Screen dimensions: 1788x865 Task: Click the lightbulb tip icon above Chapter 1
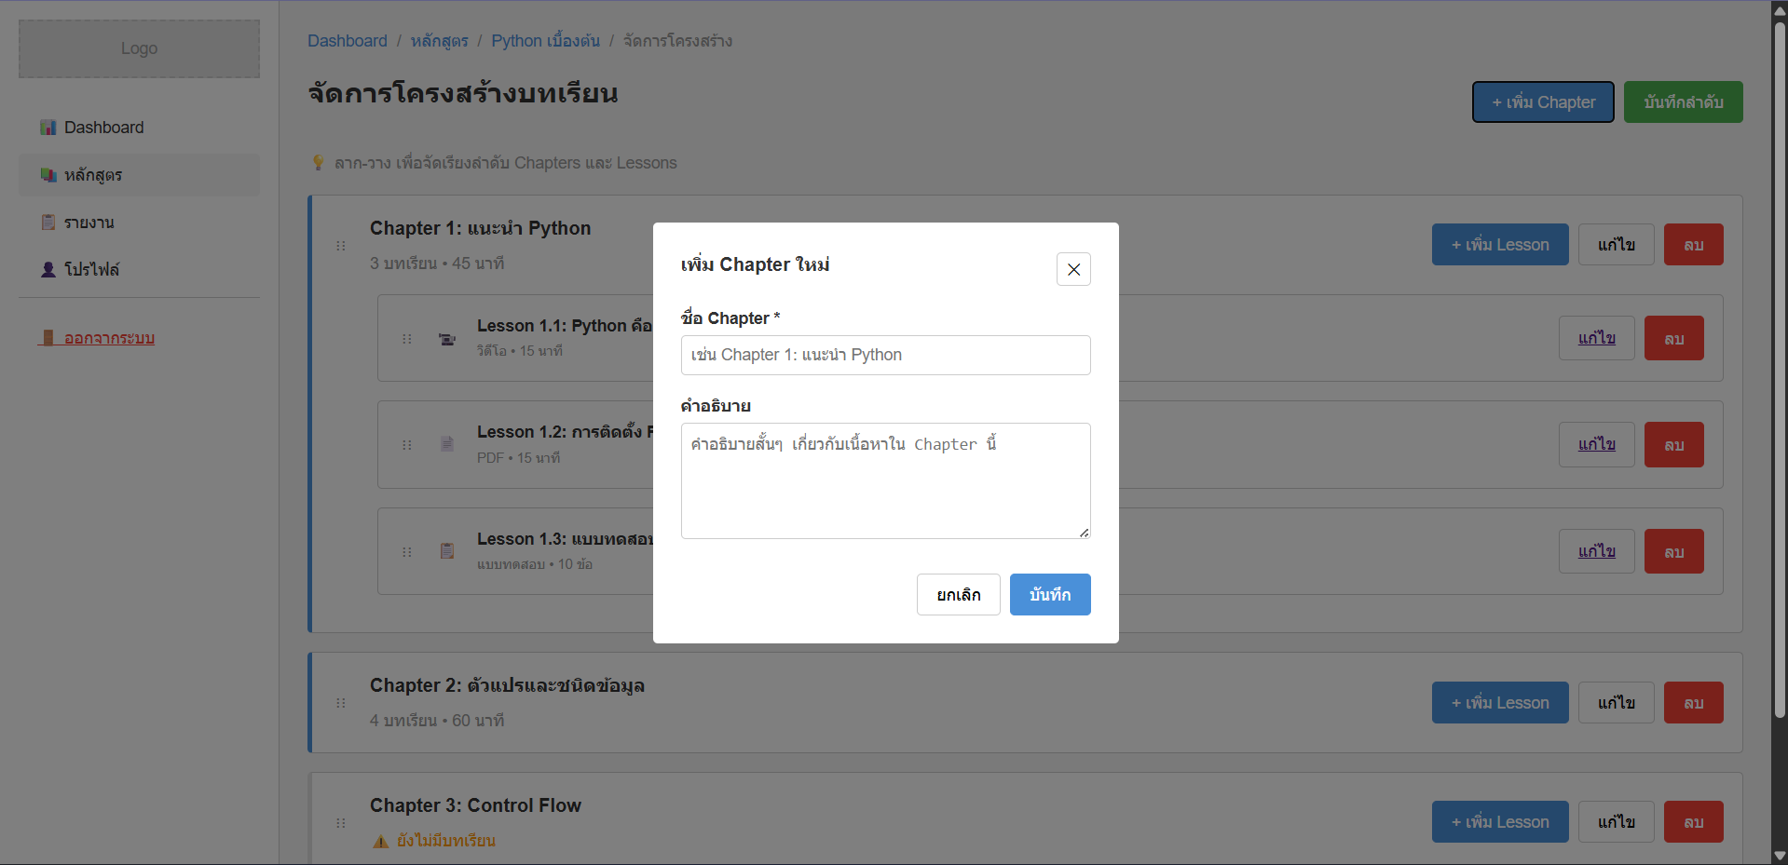[x=320, y=162]
